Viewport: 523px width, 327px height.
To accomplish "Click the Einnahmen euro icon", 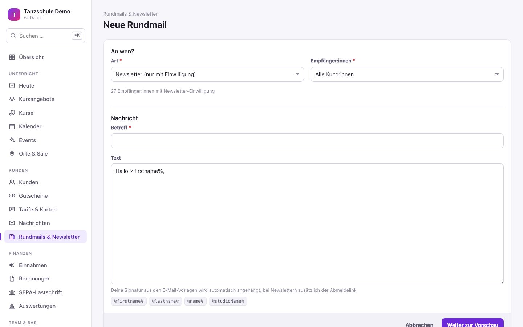I will tap(12, 265).
